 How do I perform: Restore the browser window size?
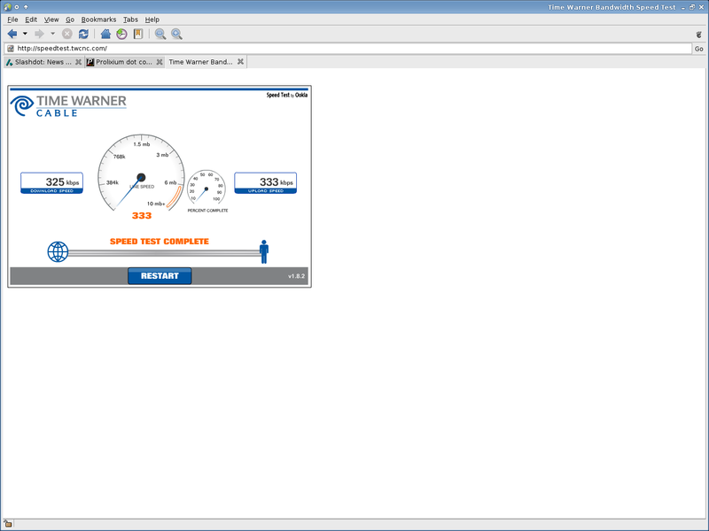(692, 7)
